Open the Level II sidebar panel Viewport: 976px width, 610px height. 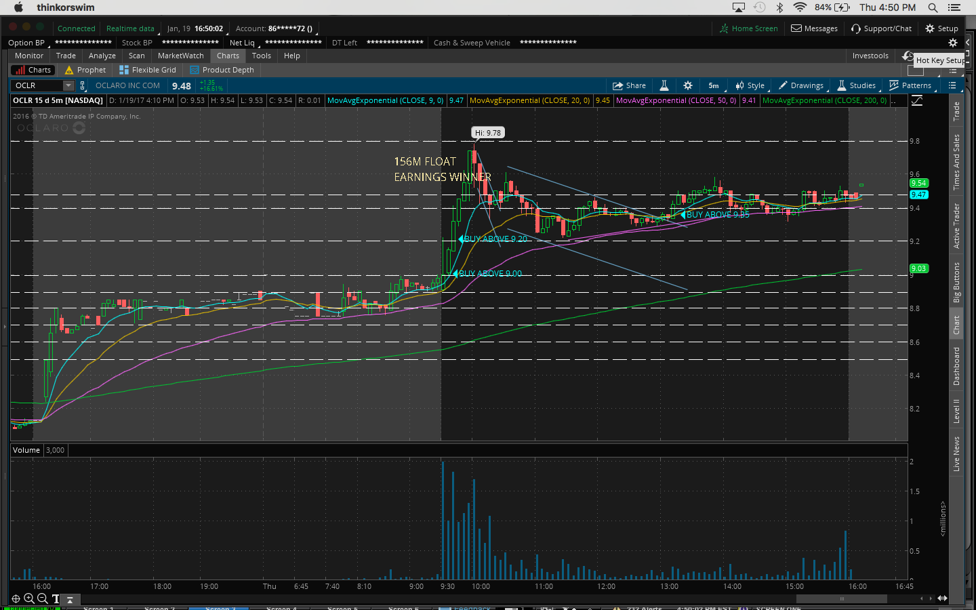(x=956, y=411)
